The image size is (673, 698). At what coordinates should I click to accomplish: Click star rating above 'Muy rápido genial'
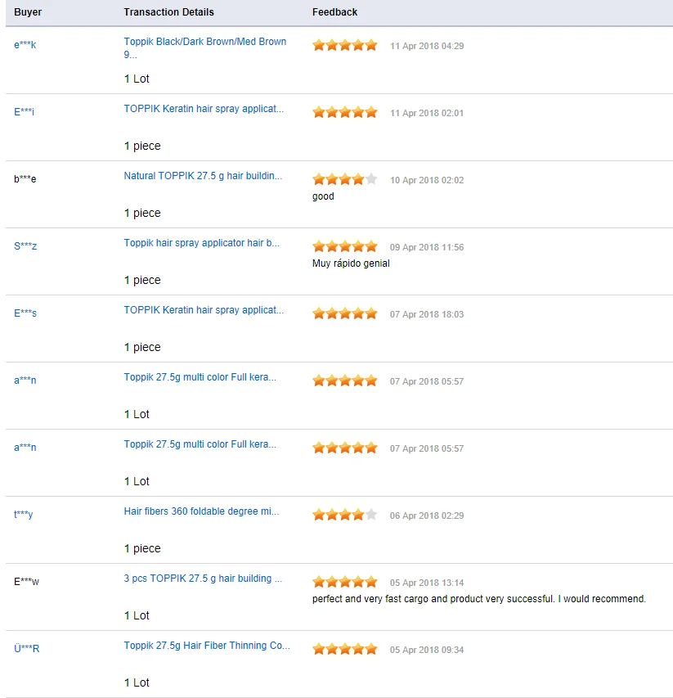(x=345, y=246)
